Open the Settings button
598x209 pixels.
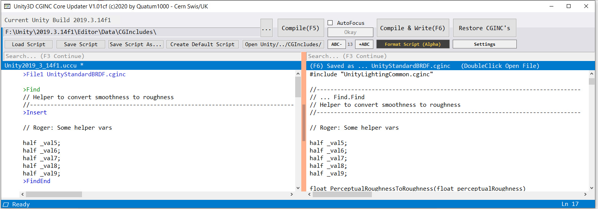(484, 44)
